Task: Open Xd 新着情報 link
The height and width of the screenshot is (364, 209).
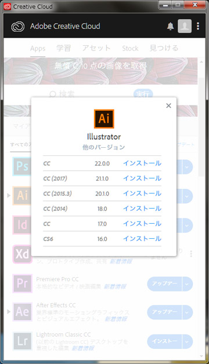Action: click(x=121, y=261)
